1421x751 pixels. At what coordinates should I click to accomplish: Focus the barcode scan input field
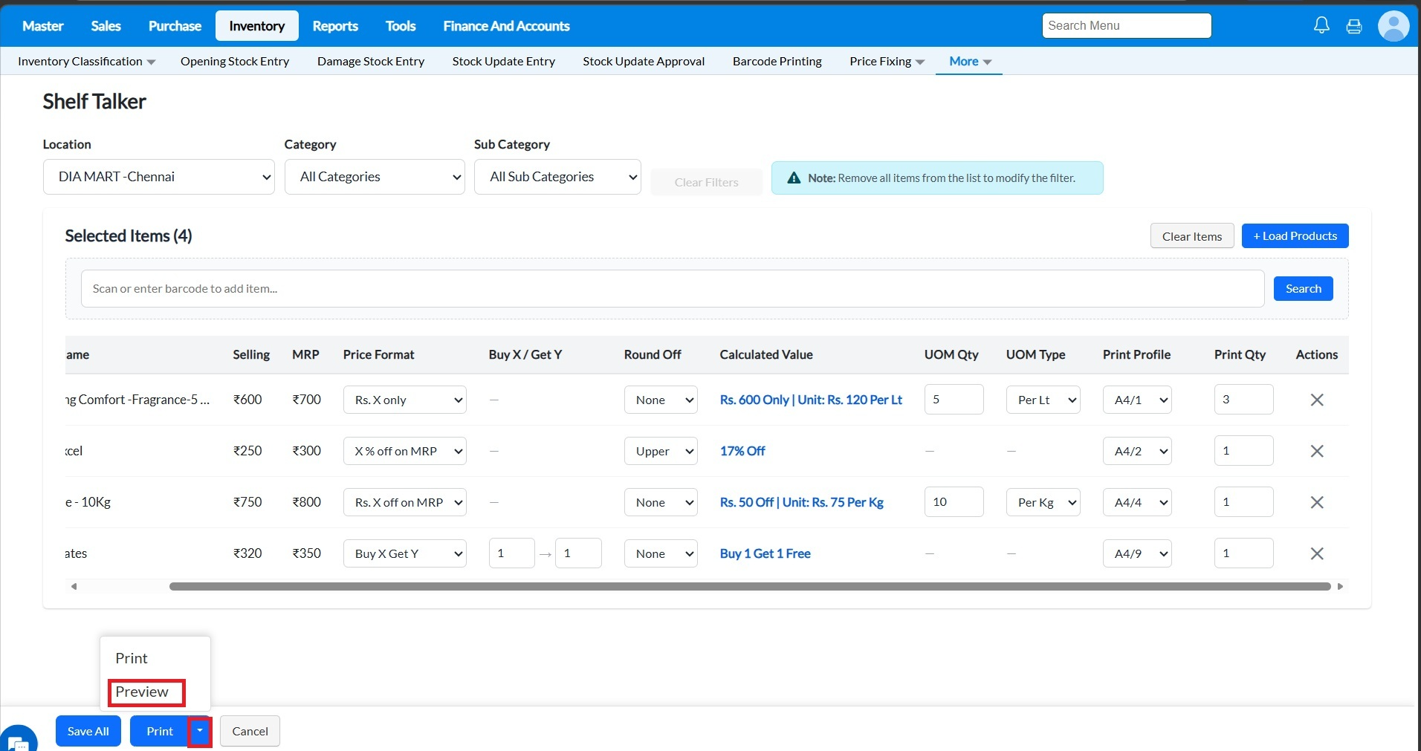point(672,289)
